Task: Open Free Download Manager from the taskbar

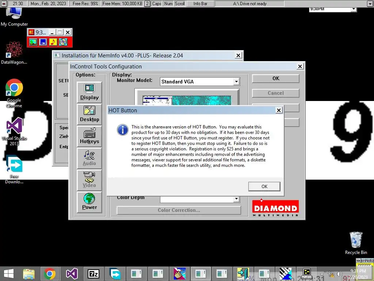Action: (x=115, y=274)
